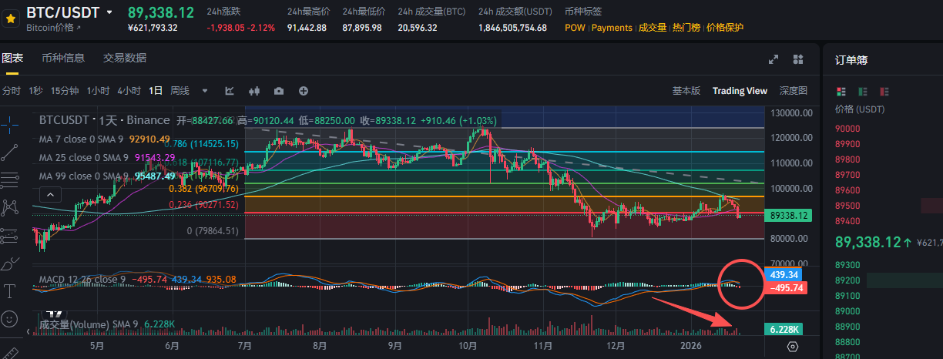The image size is (943, 359).
Task: Switch to the 币种信息 tab
Action: coord(63,59)
